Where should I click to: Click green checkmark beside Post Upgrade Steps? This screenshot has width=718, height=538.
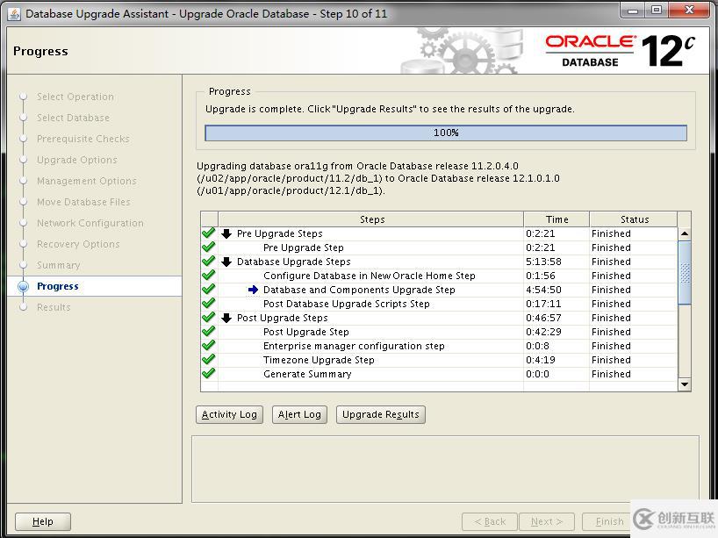(209, 318)
